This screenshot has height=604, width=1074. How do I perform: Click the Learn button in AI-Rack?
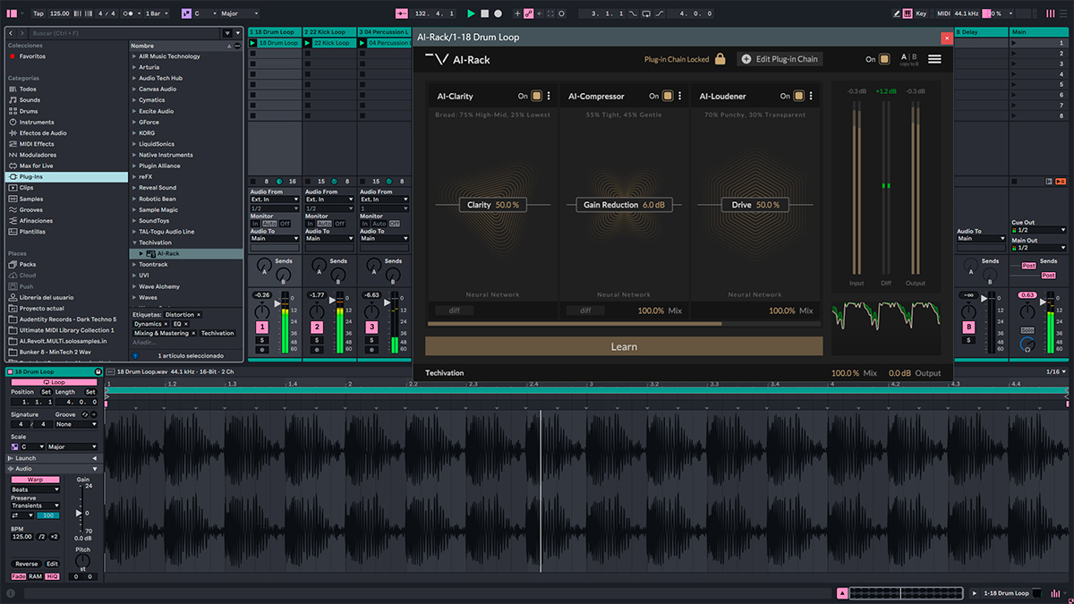624,346
